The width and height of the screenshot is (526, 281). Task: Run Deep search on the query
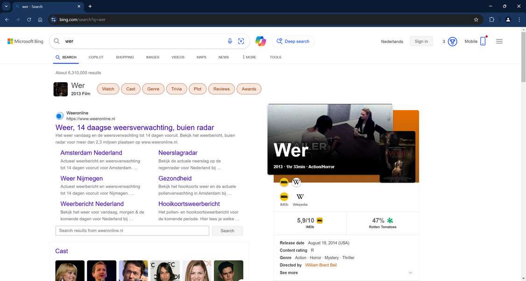point(293,41)
